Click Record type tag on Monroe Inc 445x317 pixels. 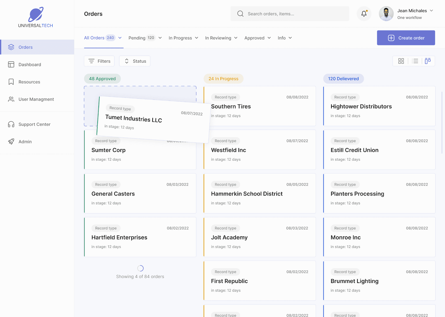point(345,228)
